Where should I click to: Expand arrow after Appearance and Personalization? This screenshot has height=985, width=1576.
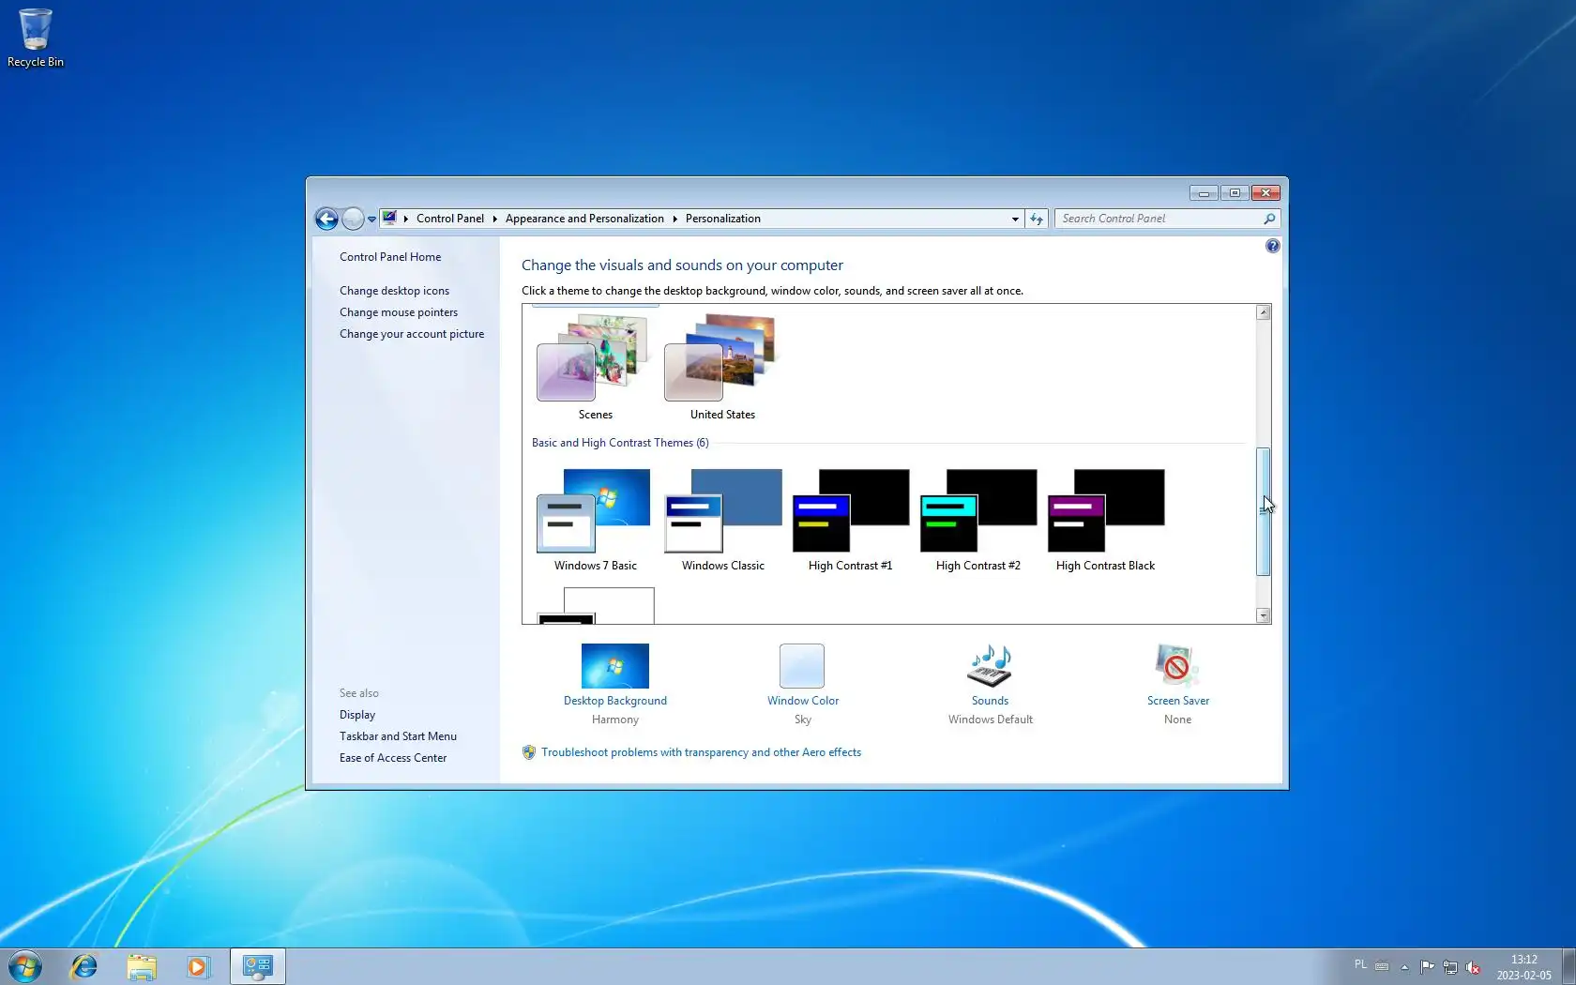point(674,219)
